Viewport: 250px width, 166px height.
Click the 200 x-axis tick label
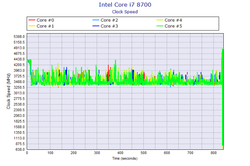pyautogui.click(x=73, y=153)
